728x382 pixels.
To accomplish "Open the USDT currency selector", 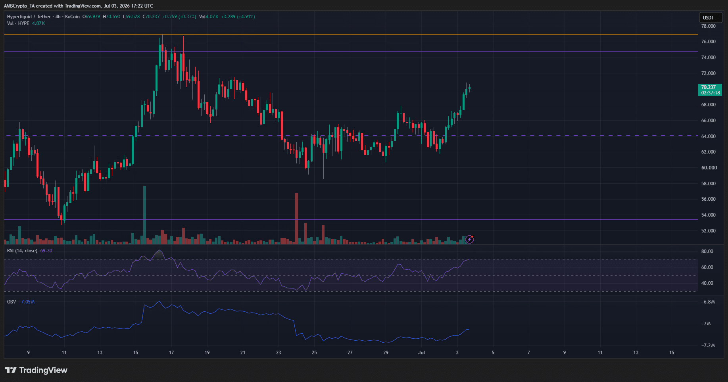I will (x=710, y=18).
